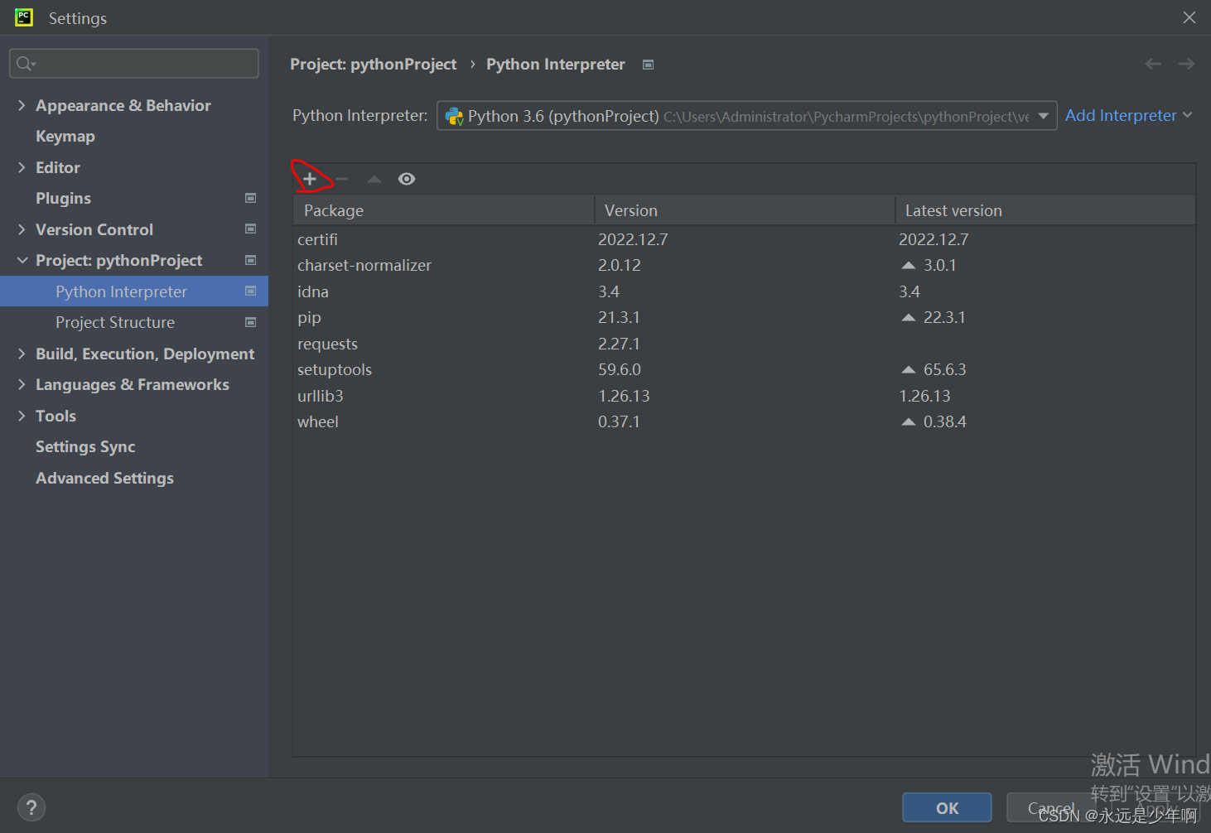Sort by Latest version column header

(1045, 210)
